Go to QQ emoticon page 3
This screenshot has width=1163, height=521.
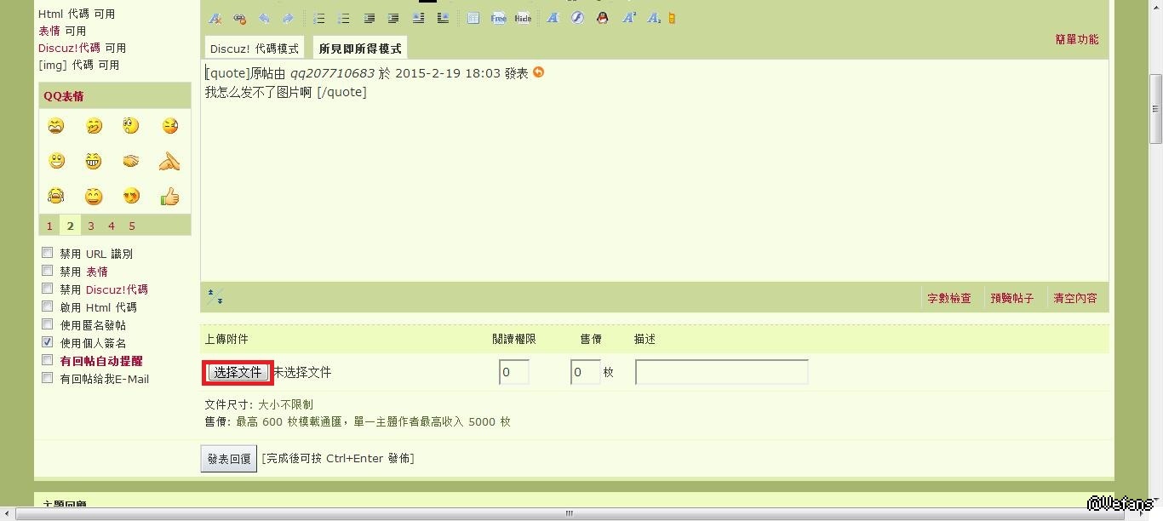tap(91, 226)
